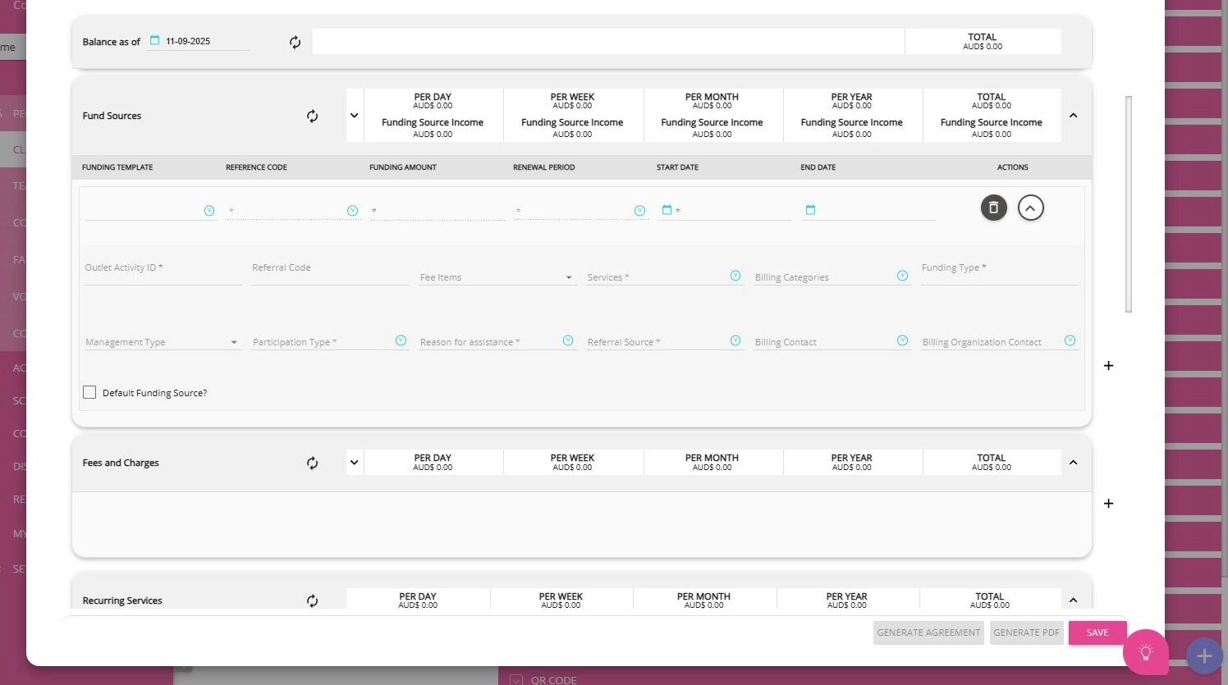Click Generate Agreement button
Image resolution: width=1228 pixels, height=685 pixels.
(x=928, y=632)
